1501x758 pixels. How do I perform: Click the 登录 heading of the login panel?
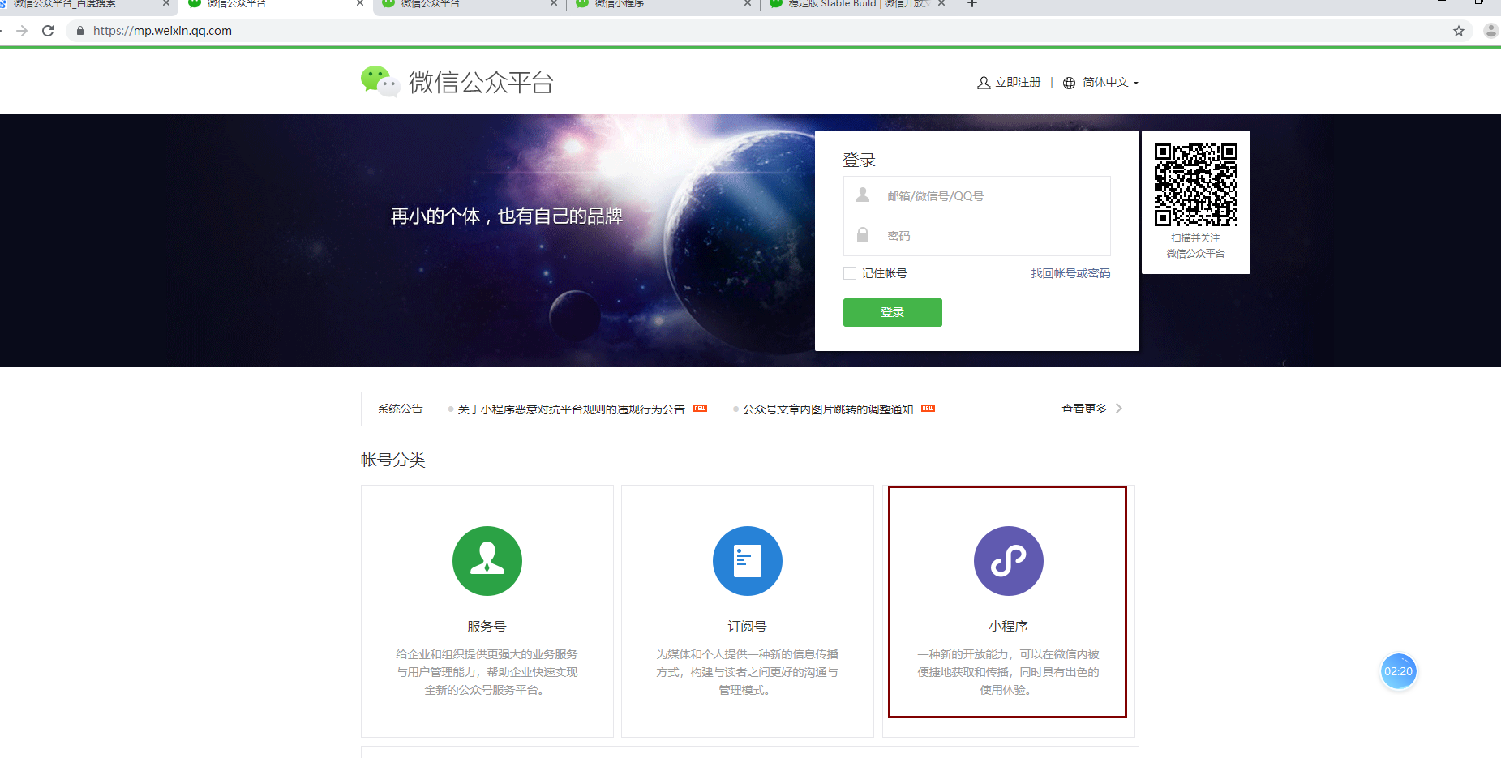[x=859, y=160]
